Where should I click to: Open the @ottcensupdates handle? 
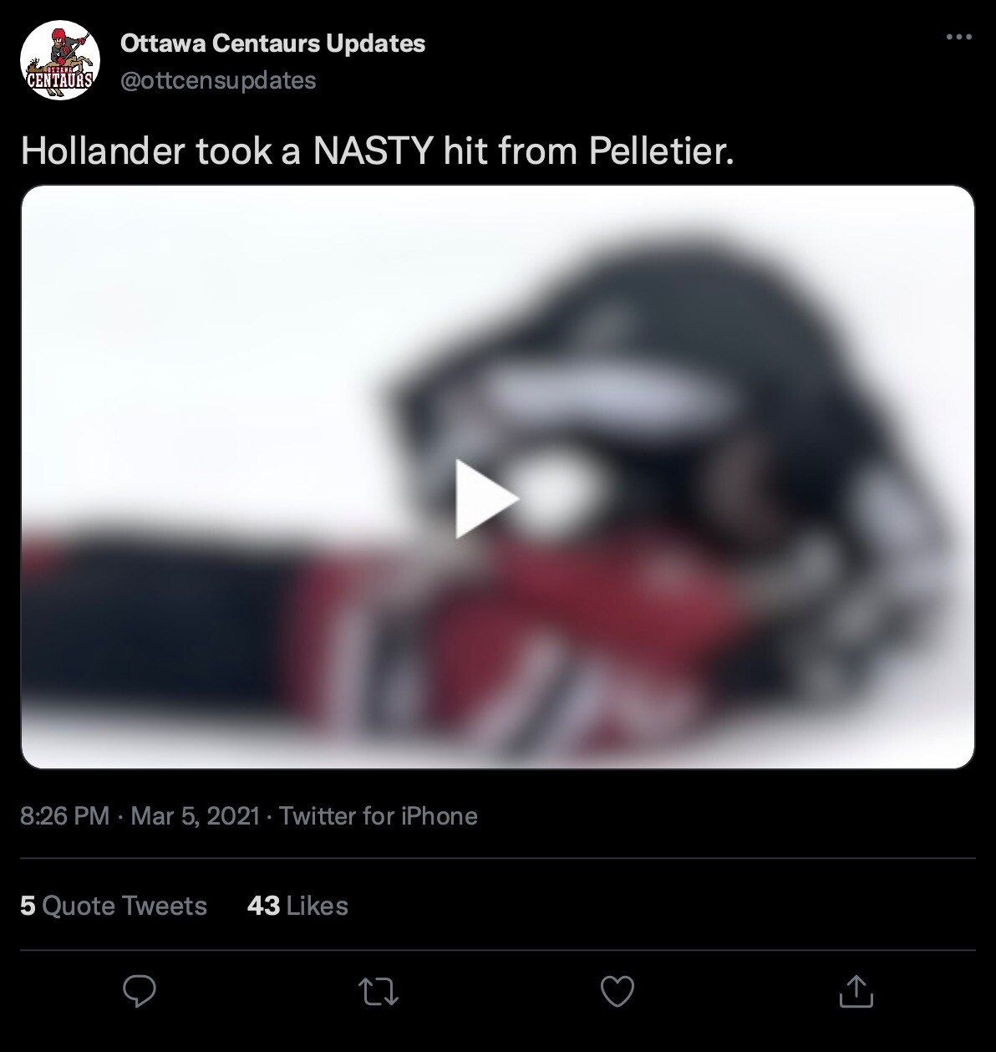[x=218, y=80]
